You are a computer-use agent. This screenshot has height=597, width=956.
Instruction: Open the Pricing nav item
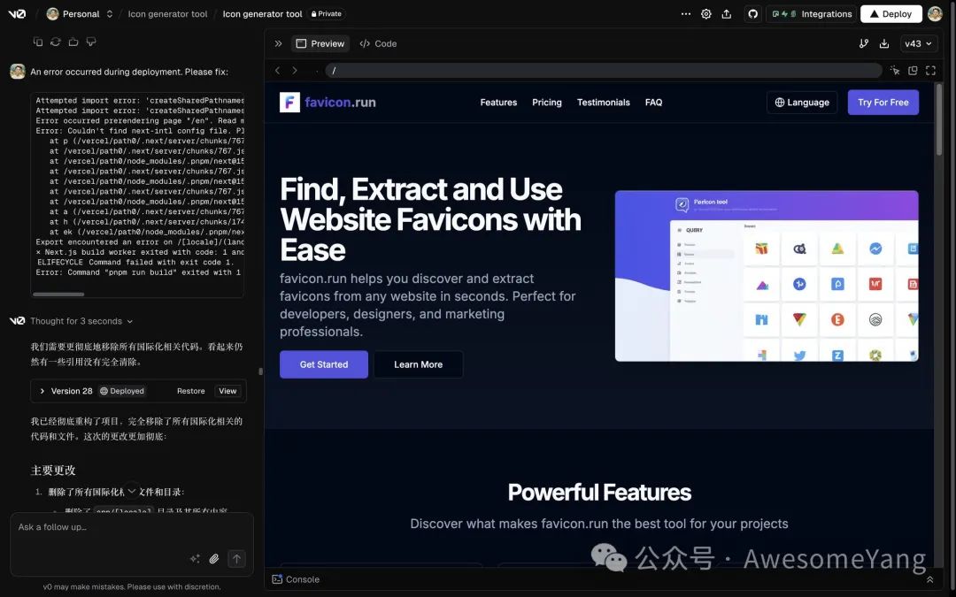547,103
